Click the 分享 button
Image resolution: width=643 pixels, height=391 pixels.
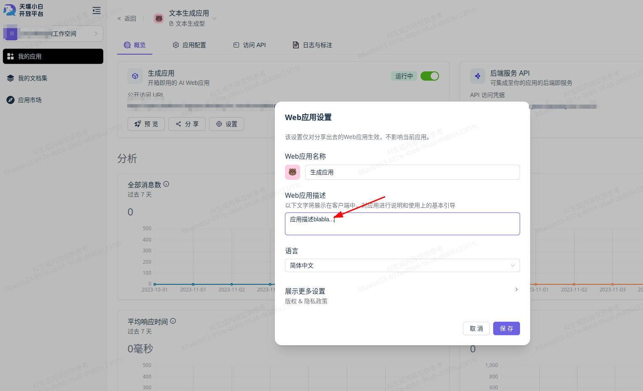187,124
